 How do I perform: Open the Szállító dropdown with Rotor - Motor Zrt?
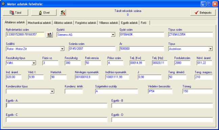point(62,49)
